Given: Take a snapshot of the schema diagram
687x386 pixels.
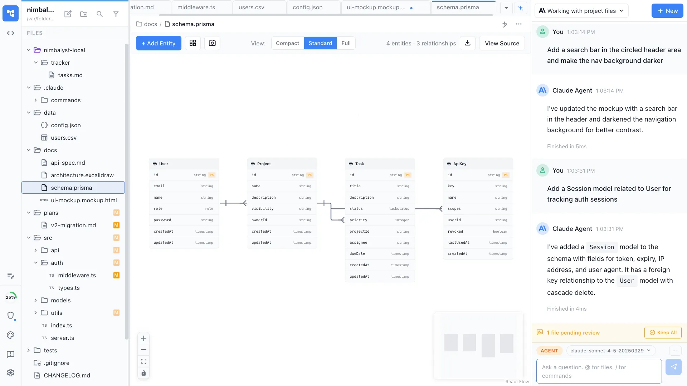Looking at the screenshot, I should point(212,43).
